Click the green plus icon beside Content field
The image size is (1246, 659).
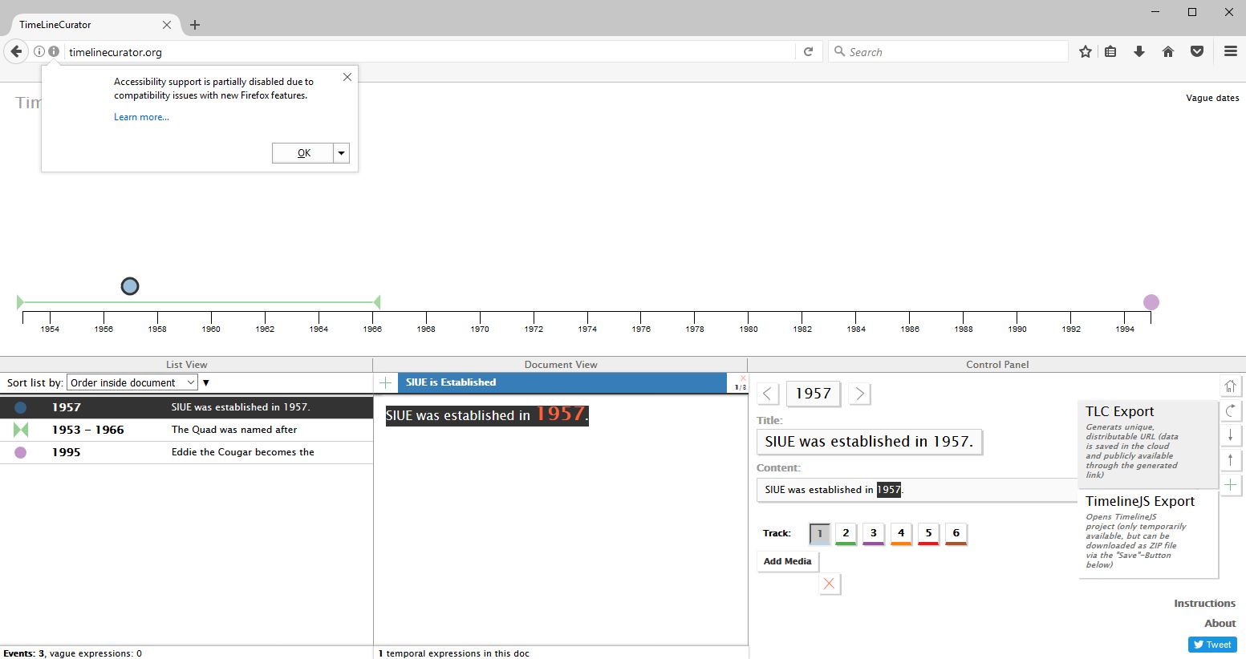pyautogui.click(x=1230, y=485)
